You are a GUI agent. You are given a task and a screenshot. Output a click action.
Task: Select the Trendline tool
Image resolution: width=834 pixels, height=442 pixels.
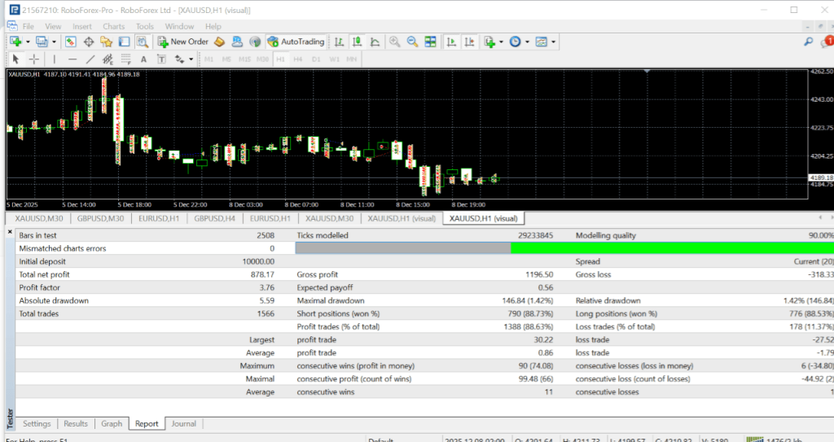click(90, 59)
